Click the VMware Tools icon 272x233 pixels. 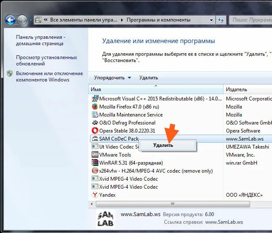coord(95,154)
